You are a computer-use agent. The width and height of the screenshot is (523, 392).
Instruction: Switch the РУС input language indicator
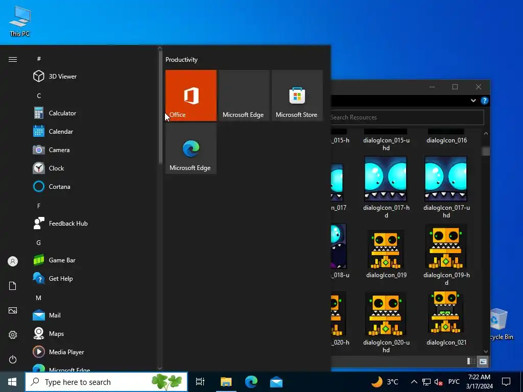tap(454, 382)
